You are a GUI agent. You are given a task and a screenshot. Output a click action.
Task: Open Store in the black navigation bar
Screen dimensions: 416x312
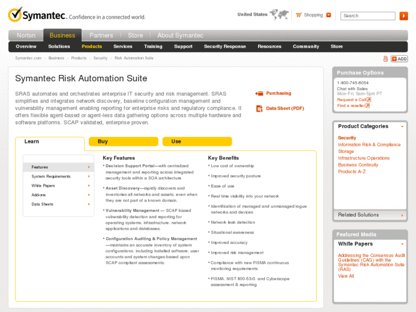[x=336, y=46]
